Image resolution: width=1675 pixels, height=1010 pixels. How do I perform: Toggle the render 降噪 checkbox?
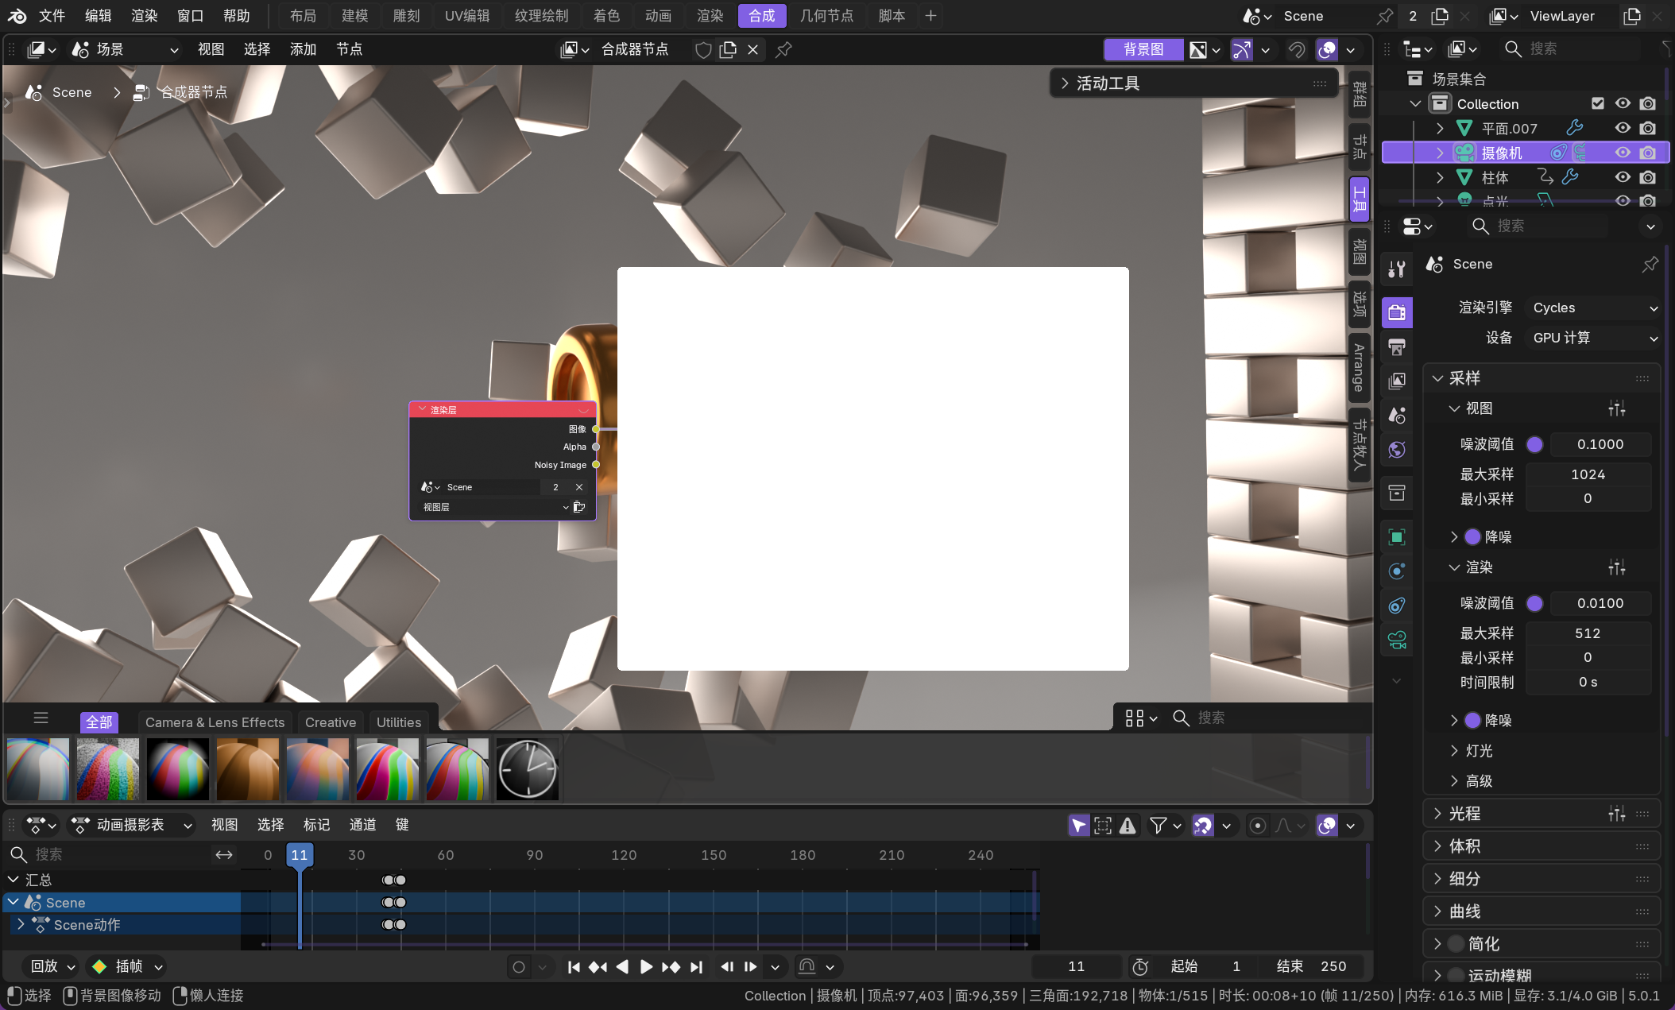[1472, 720]
